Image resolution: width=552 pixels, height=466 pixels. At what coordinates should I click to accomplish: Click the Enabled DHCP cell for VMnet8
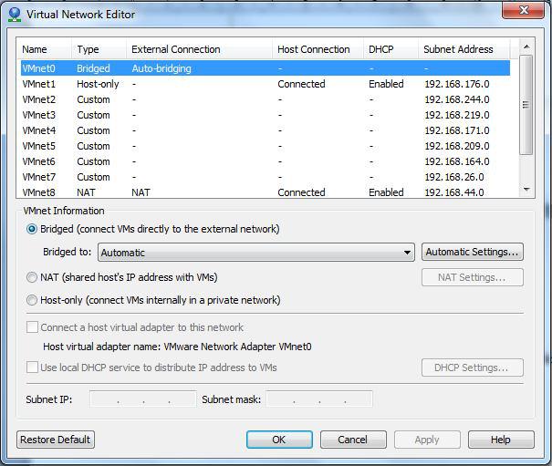pyautogui.click(x=386, y=192)
